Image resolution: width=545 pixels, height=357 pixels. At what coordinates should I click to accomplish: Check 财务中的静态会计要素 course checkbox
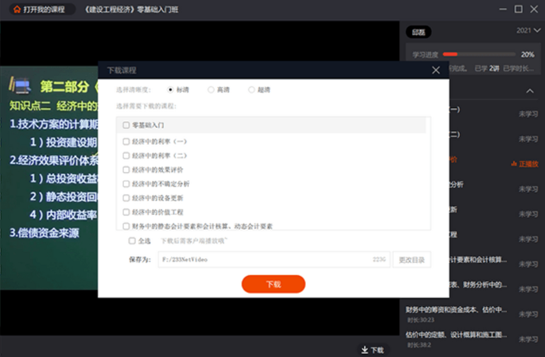(126, 226)
